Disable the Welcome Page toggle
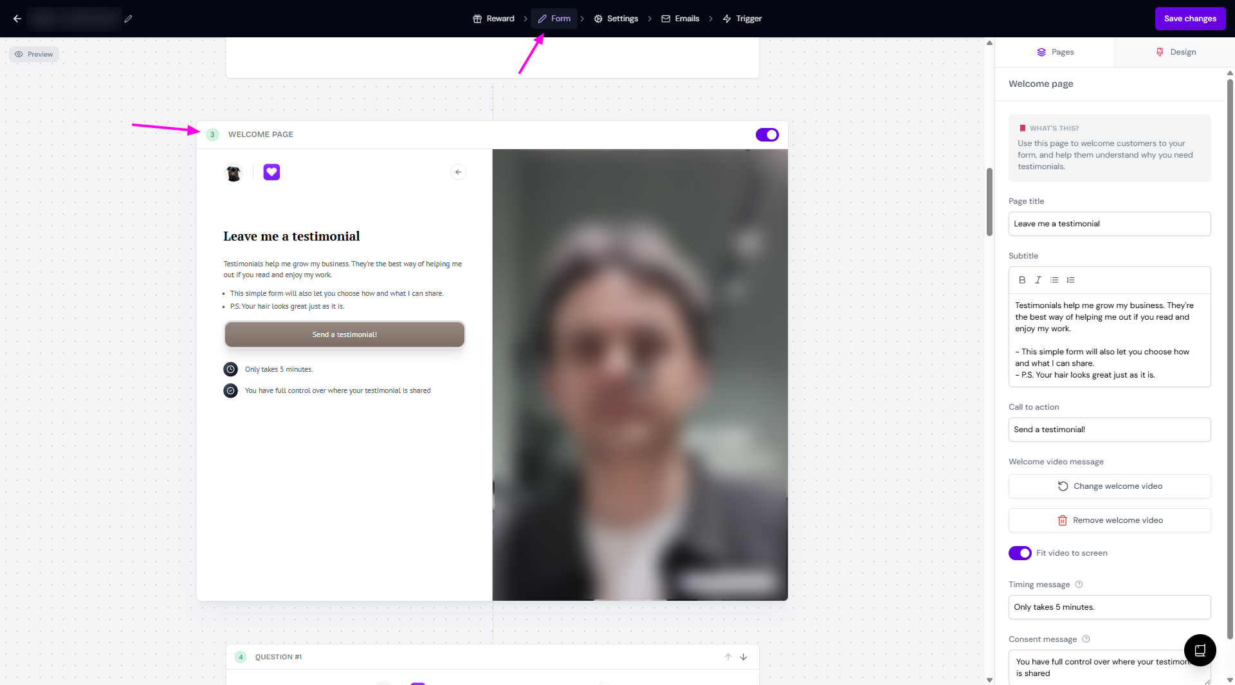1235x685 pixels. pyautogui.click(x=767, y=134)
